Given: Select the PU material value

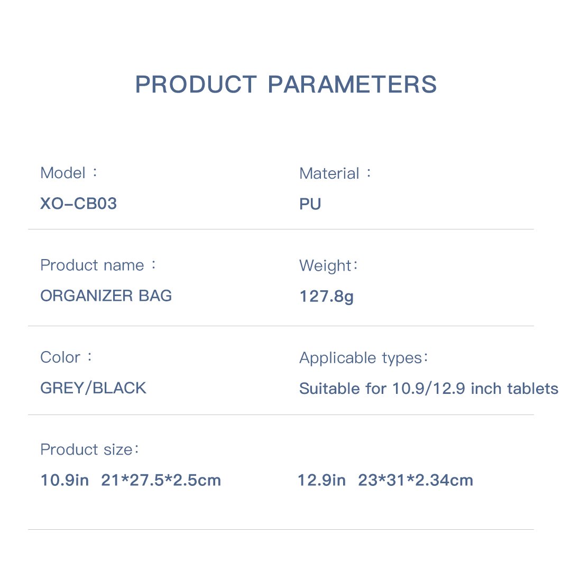Looking at the screenshot, I should point(310,204).
